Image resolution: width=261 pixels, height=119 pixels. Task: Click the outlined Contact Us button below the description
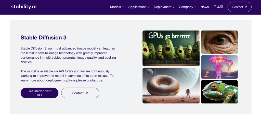point(80,93)
